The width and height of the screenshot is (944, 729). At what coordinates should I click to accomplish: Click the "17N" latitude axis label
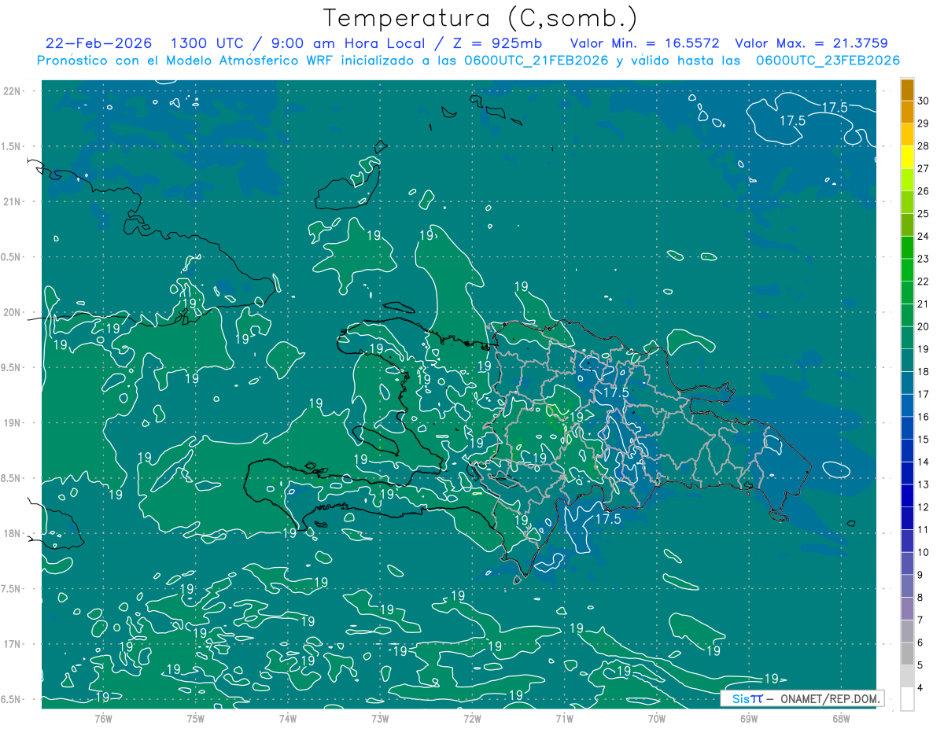coord(13,644)
